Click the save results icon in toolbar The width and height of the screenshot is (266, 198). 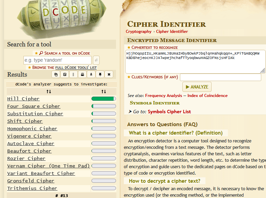[x=65, y=74]
